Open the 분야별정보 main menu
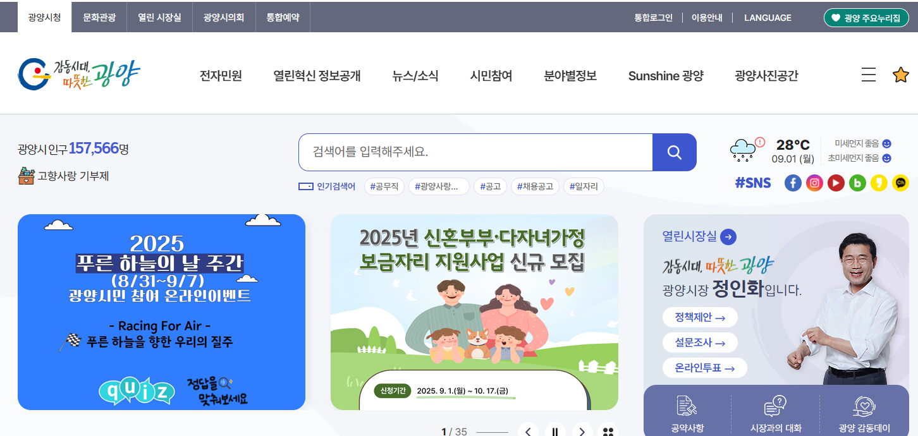Screen dimensions: 918x436 [x=570, y=76]
